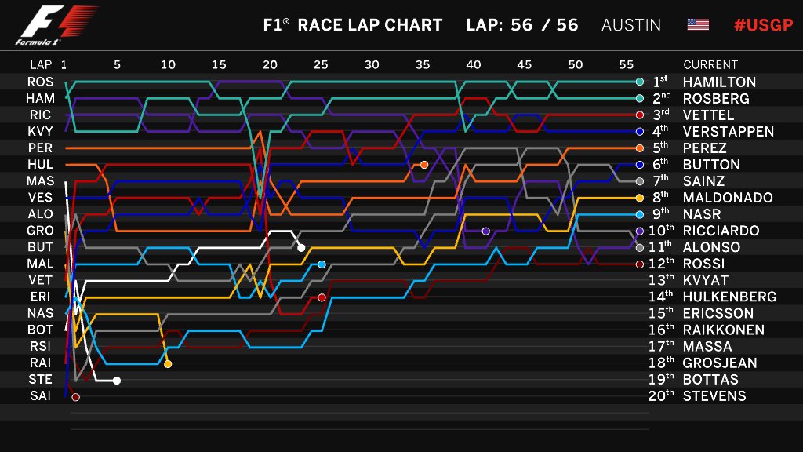This screenshot has width=803, height=452.
Task: Click ALONSO in the current standings
Action: 711,246
